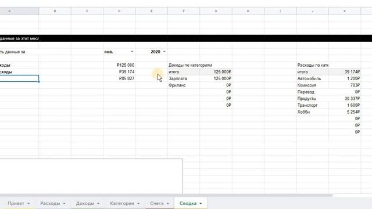372x209 pixels.
Task: Open the Расходы tab dropdown arrow
Action: pos(64,204)
